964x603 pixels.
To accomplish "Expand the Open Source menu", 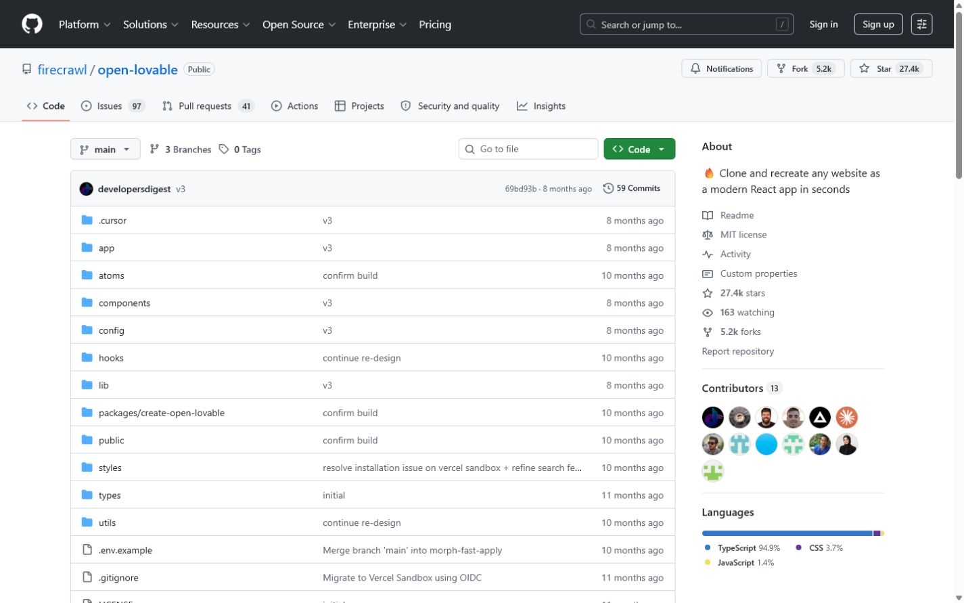I will tap(299, 24).
